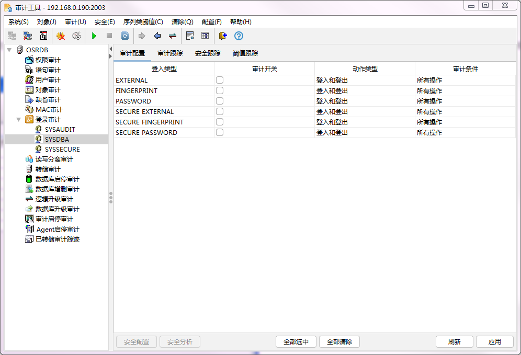Click the red-green swap arrows toolbar icon

click(173, 36)
